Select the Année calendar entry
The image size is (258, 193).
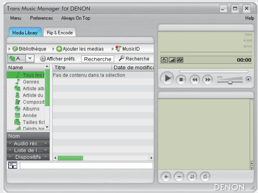coord(26,115)
